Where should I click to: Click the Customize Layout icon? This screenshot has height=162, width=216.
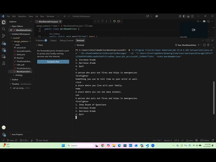point(180,16)
